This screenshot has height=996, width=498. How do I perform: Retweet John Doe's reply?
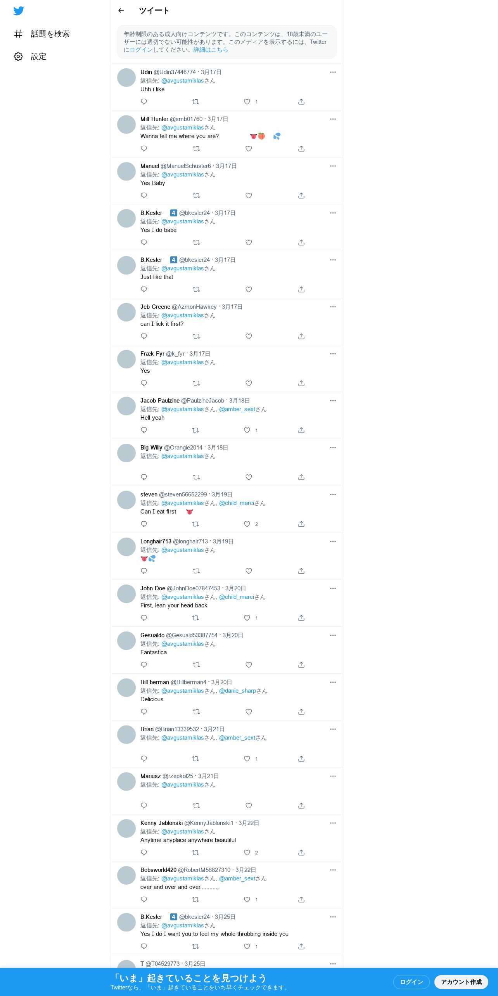195,618
